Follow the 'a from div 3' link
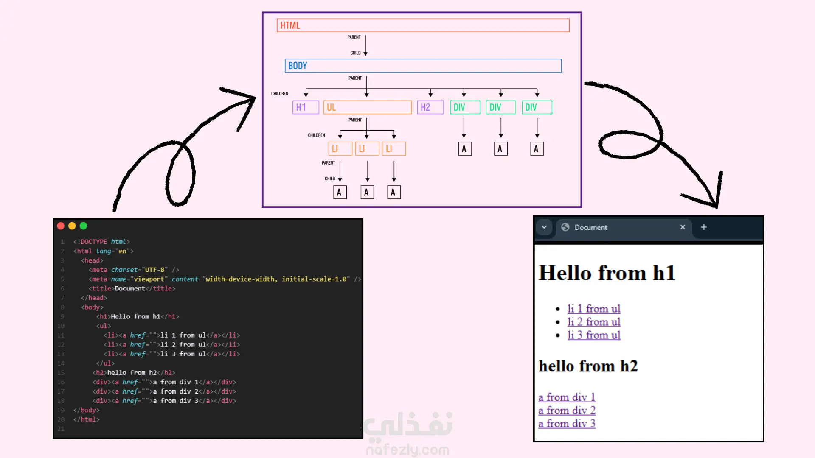 click(567, 424)
